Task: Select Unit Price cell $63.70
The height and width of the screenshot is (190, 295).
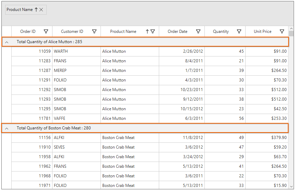Action: coord(267,156)
